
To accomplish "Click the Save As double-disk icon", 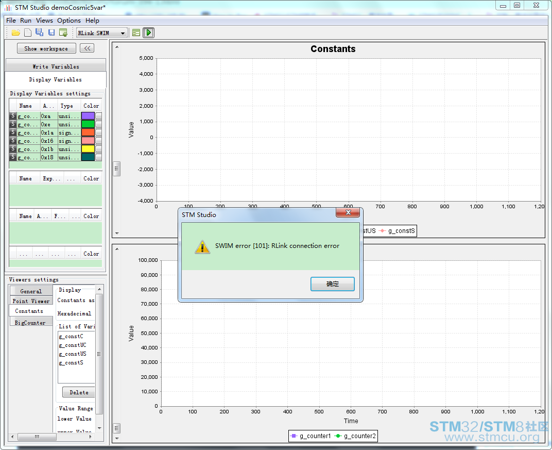I will [x=40, y=32].
